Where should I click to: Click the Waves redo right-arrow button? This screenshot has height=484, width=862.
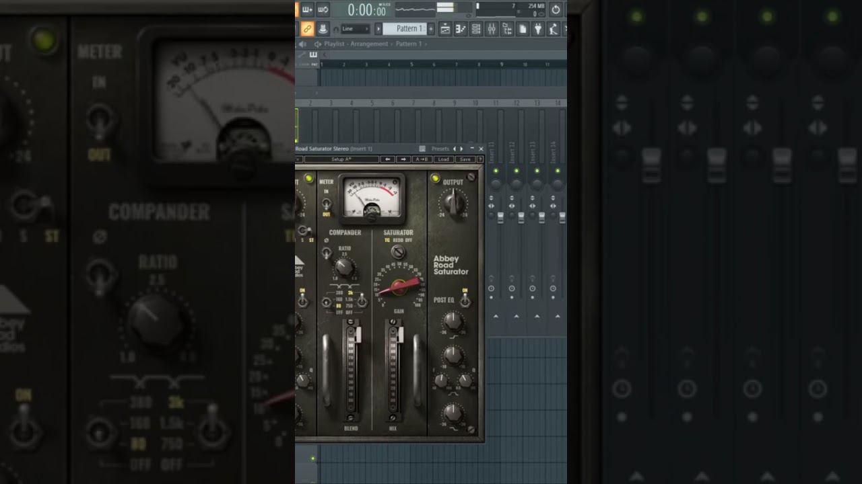pyautogui.click(x=403, y=159)
